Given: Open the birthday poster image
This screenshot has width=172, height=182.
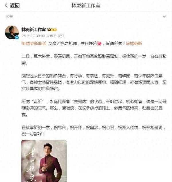Looking at the screenshot, I should [44, 161].
